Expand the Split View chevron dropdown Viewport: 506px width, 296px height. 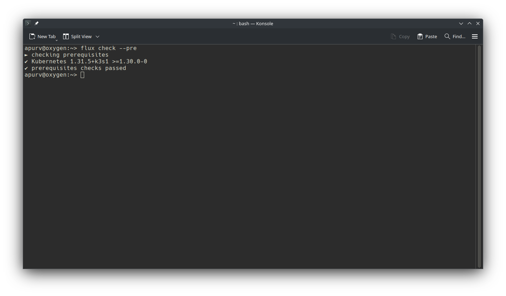tap(97, 36)
